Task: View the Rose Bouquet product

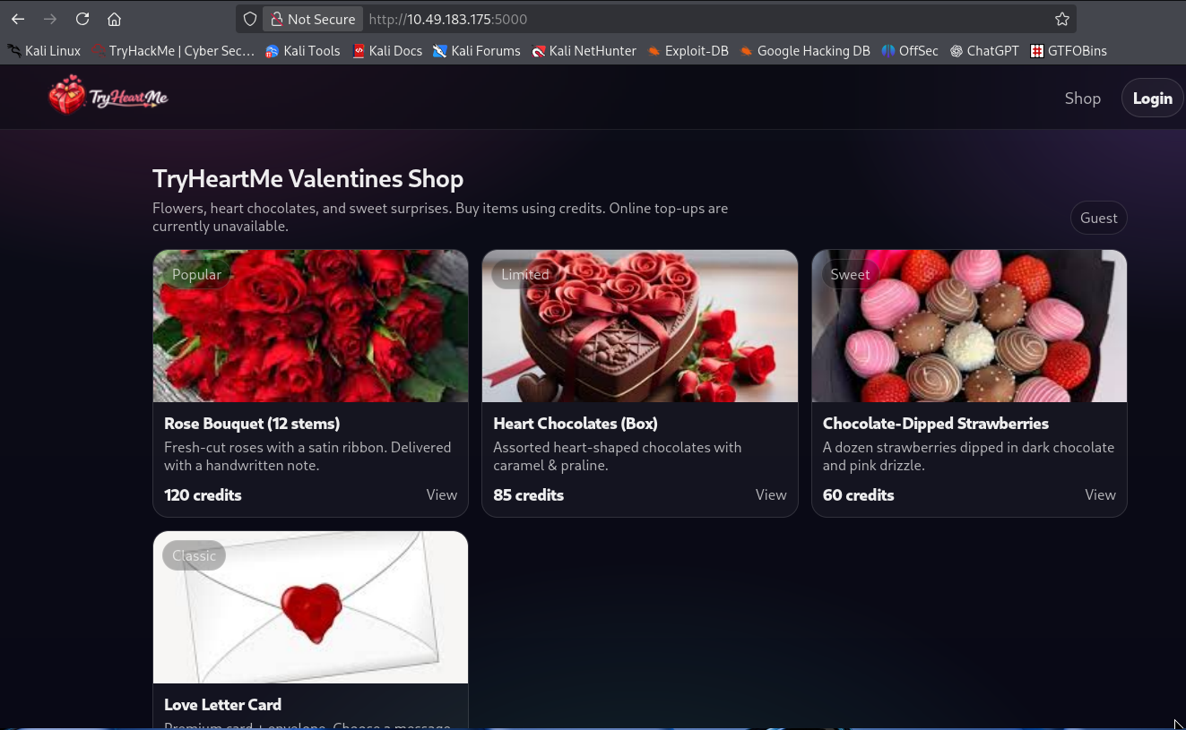Action: click(441, 494)
